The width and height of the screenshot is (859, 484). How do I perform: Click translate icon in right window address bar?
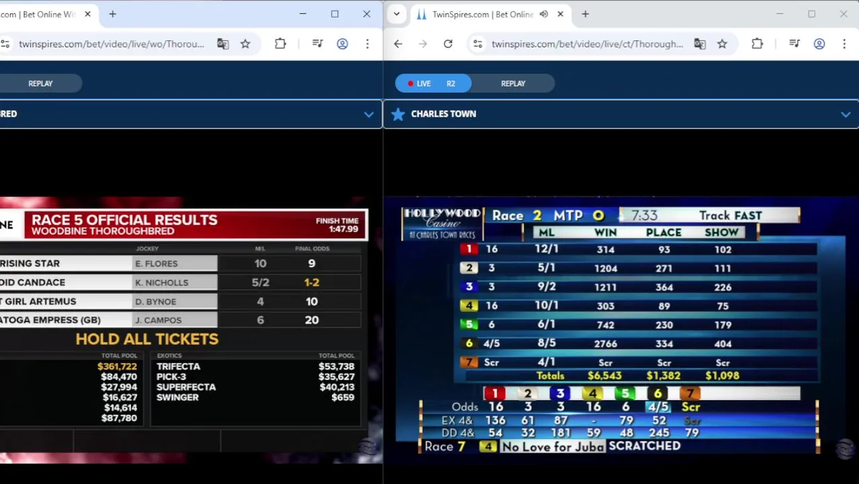click(700, 44)
